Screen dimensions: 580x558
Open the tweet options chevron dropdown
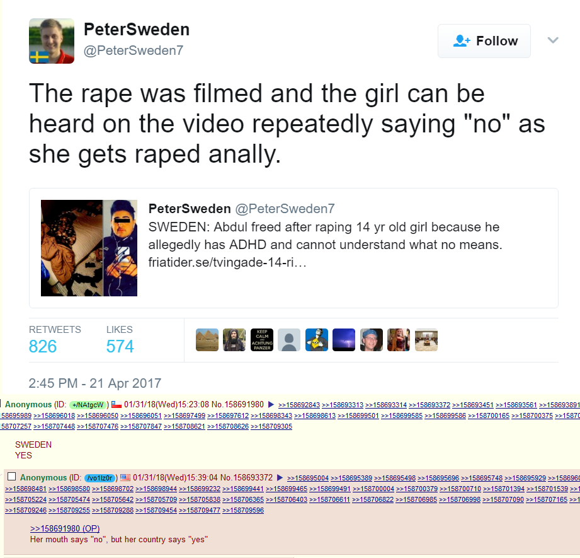(553, 40)
